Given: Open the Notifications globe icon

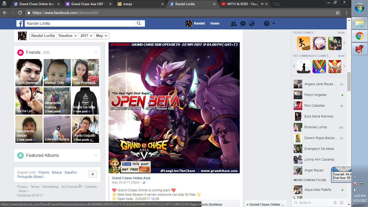Looking at the screenshot, I should (x=252, y=23).
